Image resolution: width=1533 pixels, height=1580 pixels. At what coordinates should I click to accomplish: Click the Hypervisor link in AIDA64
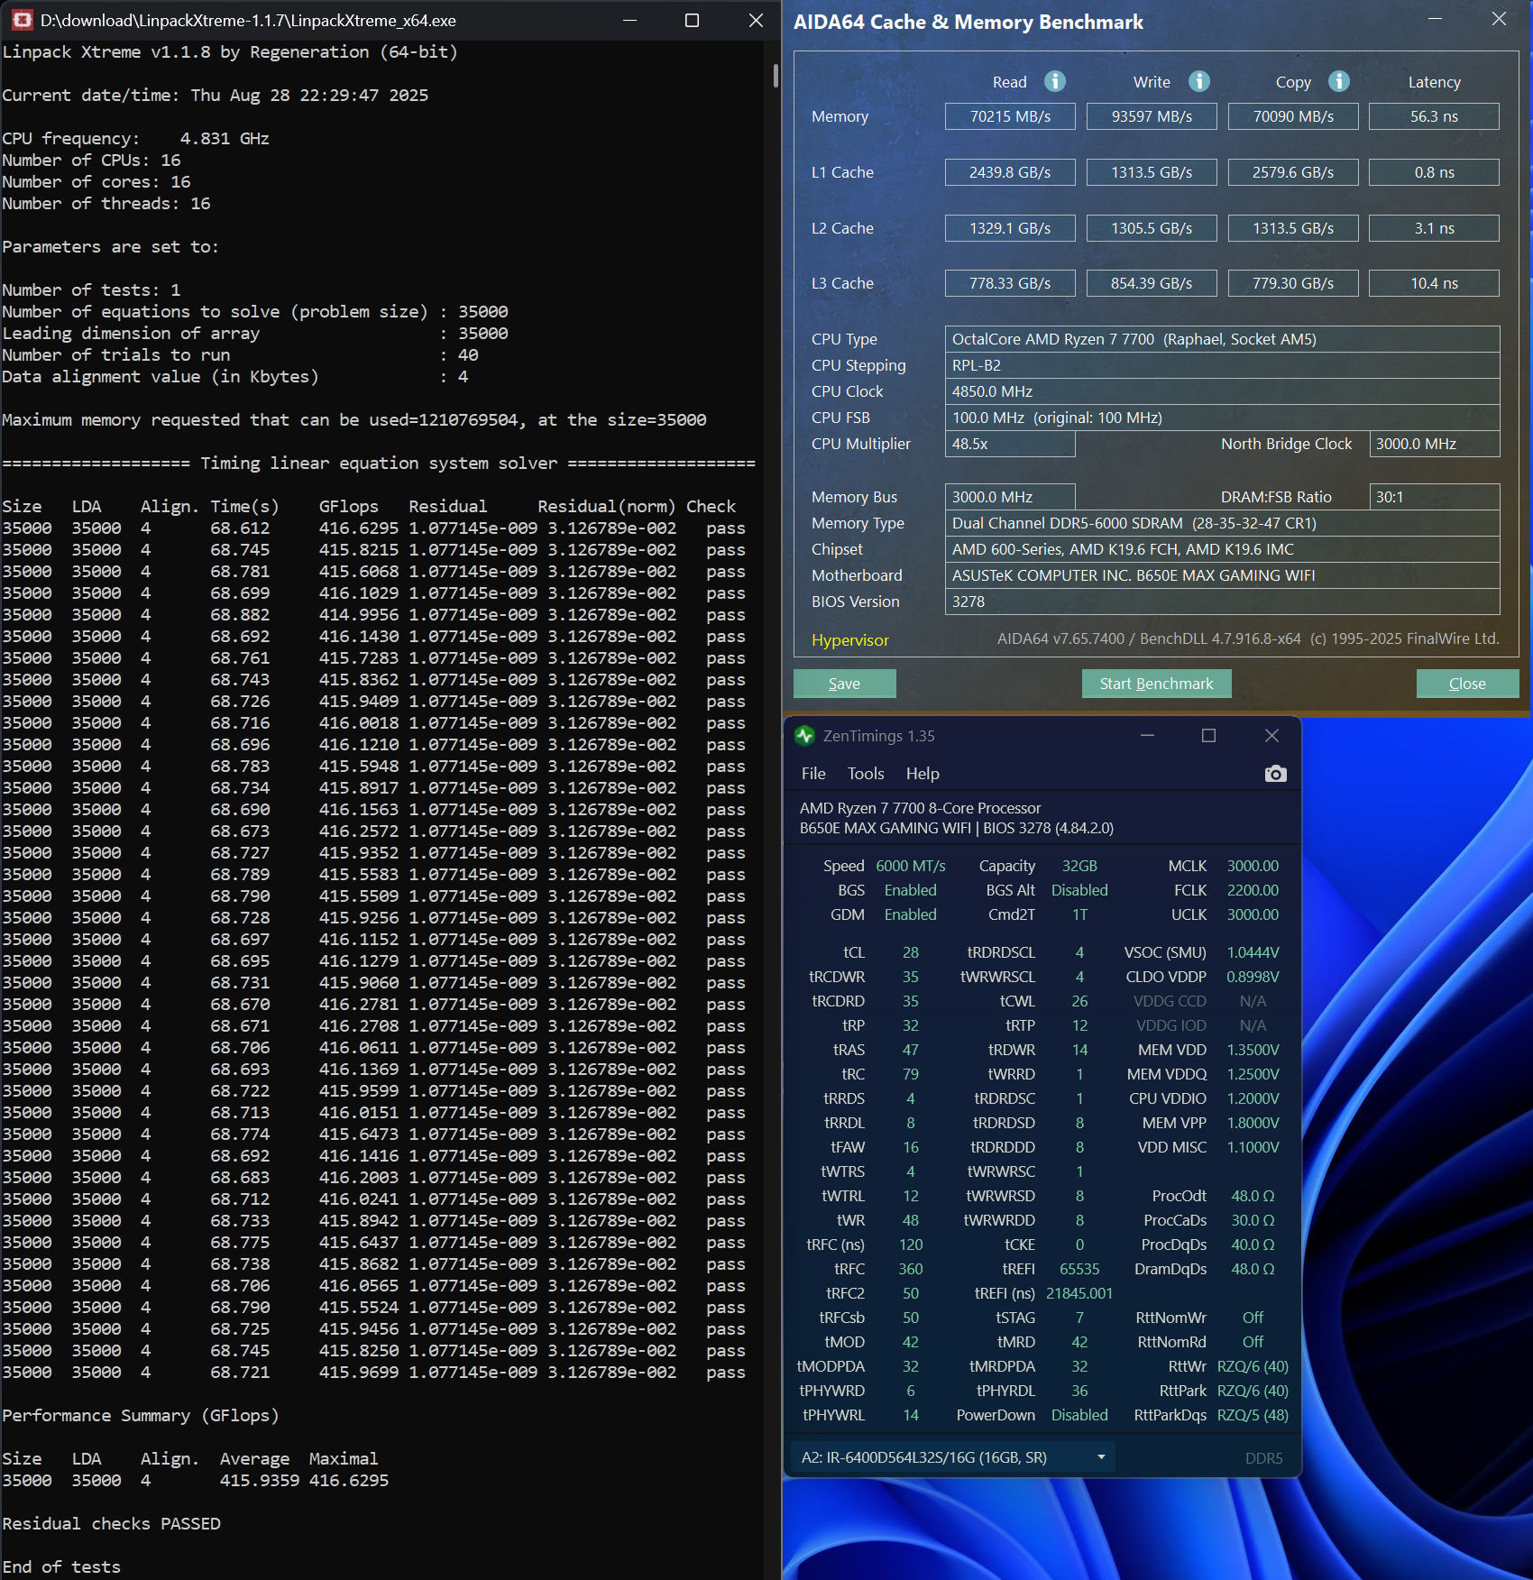pos(849,640)
